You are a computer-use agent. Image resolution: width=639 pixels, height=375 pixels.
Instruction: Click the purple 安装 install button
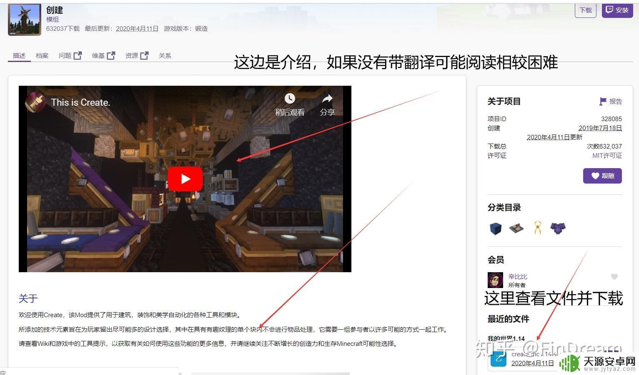[617, 10]
